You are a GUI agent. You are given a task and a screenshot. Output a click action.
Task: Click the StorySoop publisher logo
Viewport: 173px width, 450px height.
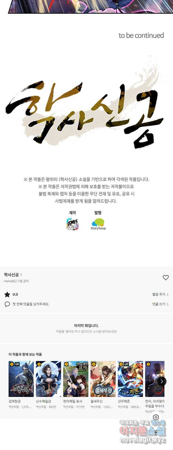(98, 224)
